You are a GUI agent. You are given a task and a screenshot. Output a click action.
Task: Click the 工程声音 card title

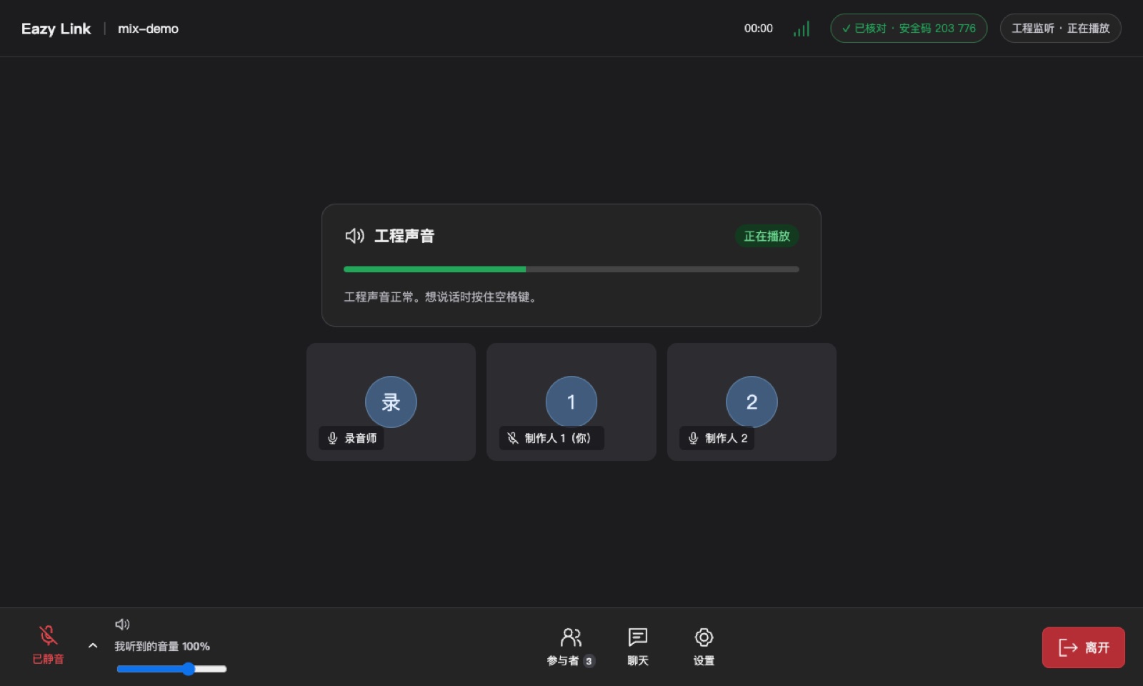click(x=404, y=236)
